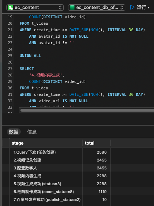Click the 2288 value in the 5.视频生成成功 row
The image size is (154, 206).
(x=102, y=184)
